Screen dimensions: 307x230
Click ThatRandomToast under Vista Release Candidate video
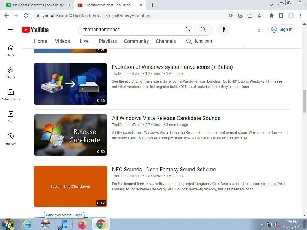(127, 125)
